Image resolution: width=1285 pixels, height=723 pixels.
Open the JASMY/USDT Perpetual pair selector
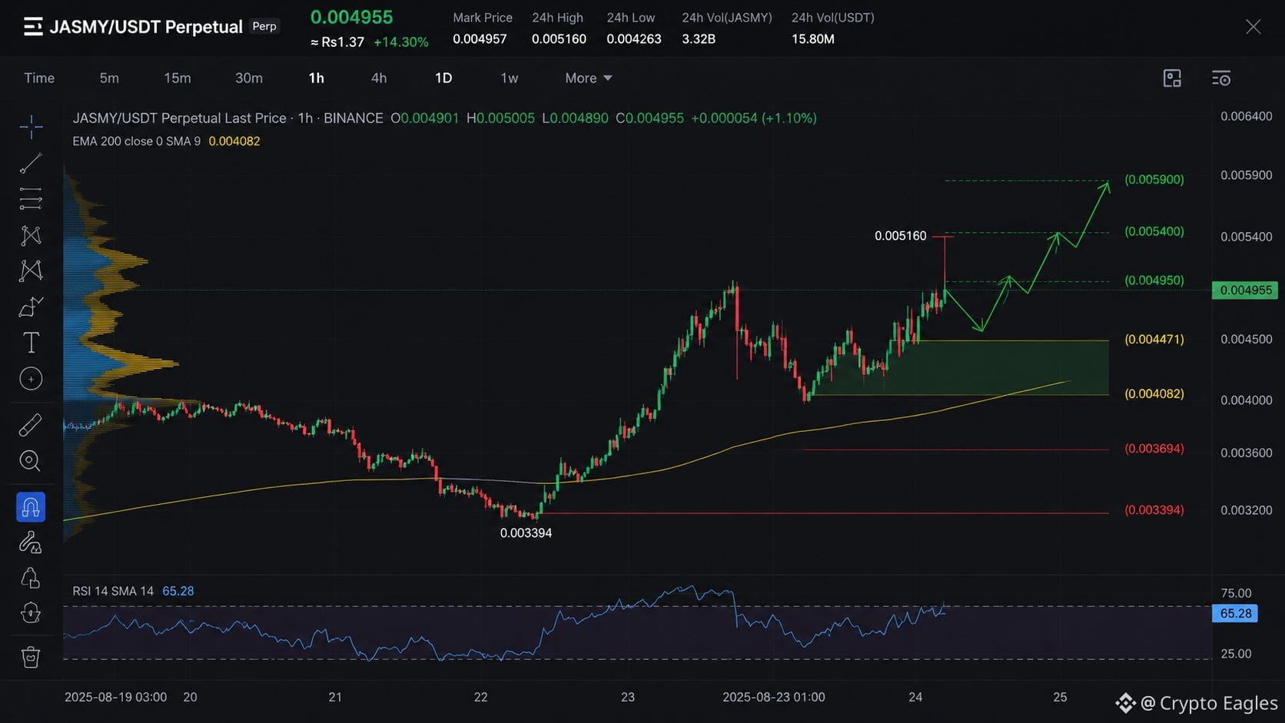point(146,27)
